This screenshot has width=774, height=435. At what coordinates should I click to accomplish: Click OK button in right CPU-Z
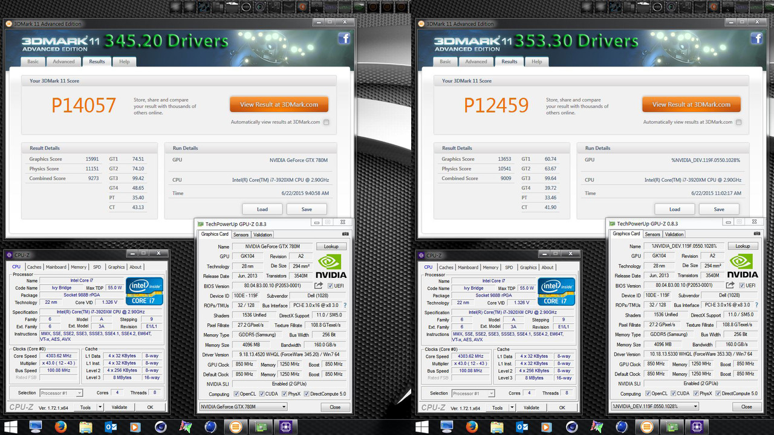562,407
